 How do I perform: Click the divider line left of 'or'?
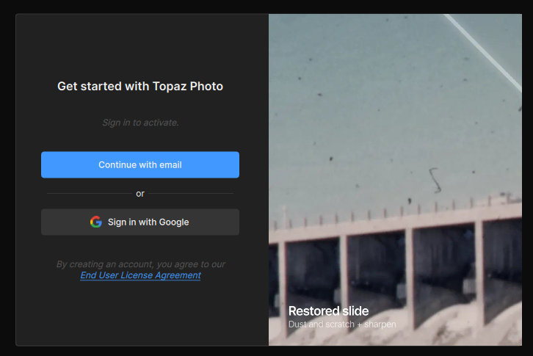point(88,194)
